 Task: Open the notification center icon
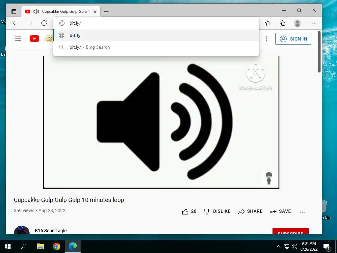(326, 246)
